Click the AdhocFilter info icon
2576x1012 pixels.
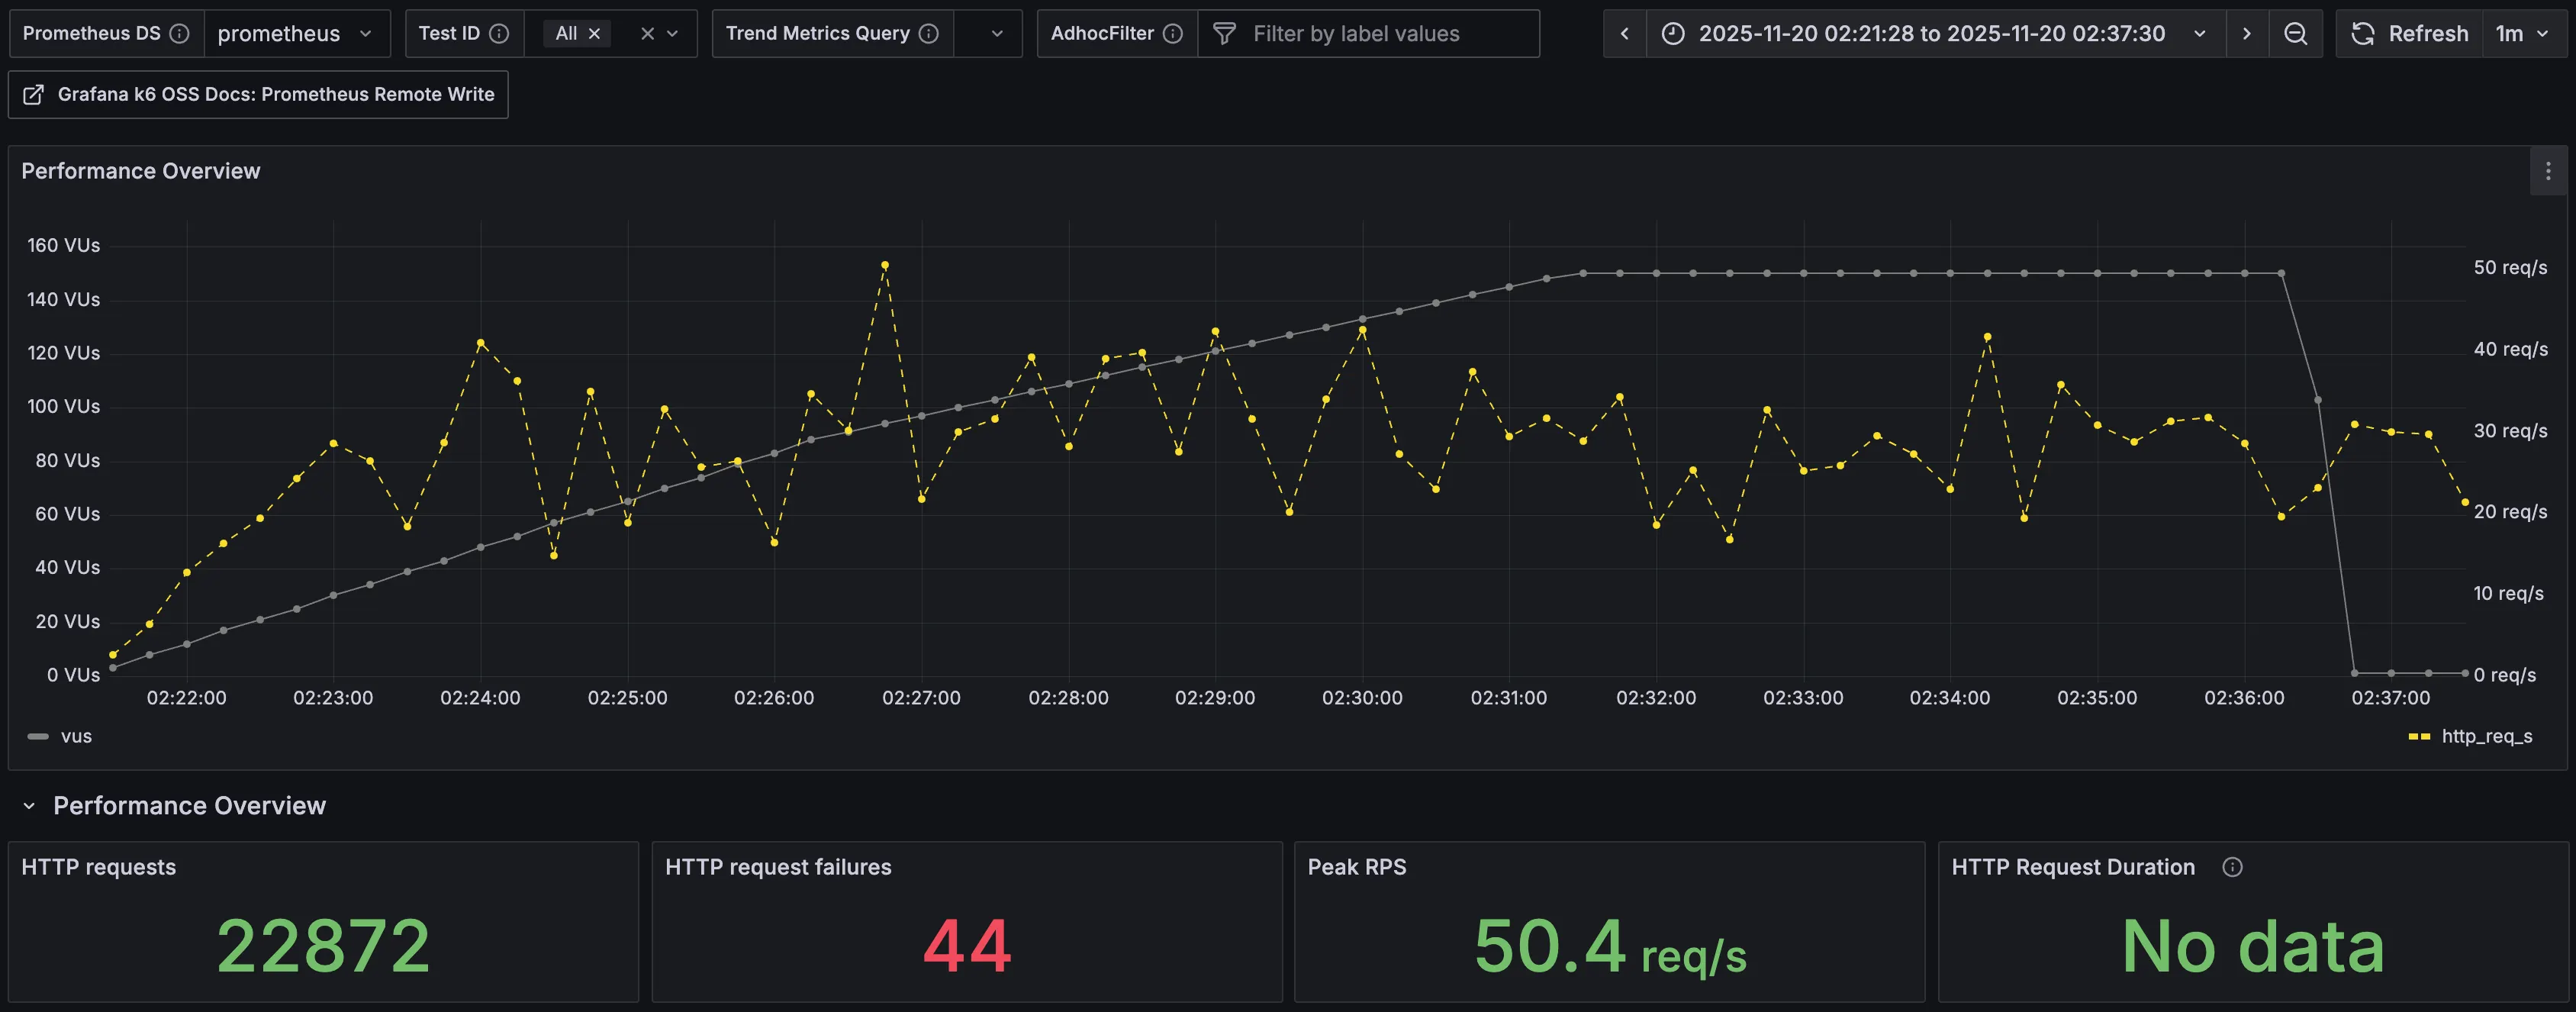tap(1173, 34)
